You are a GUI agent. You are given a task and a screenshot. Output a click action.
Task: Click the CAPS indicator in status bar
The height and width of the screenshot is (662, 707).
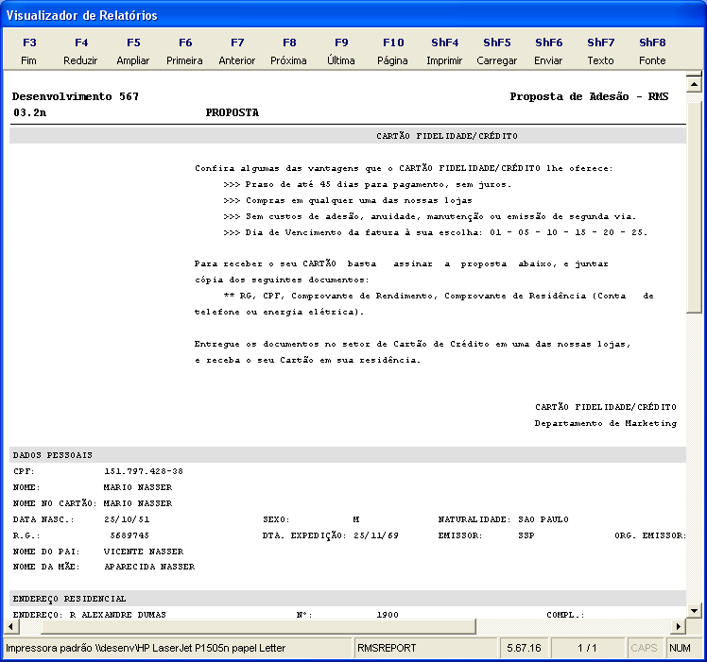click(644, 648)
